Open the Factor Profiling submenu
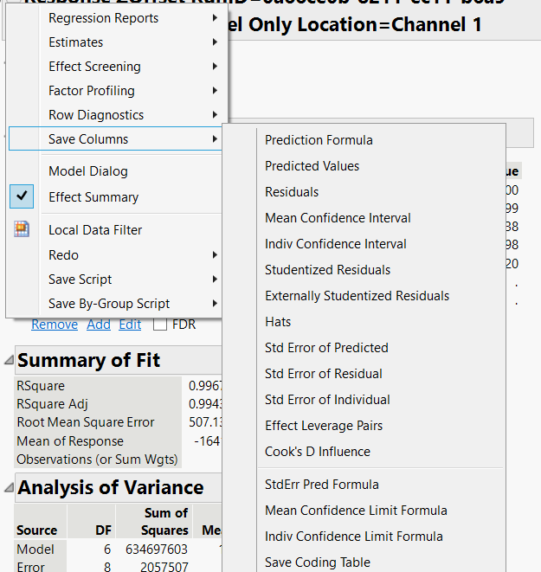The width and height of the screenshot is (541, 572). point(92,91)
